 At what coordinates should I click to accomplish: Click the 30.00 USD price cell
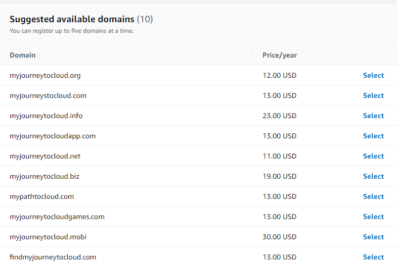click(279, 237)
